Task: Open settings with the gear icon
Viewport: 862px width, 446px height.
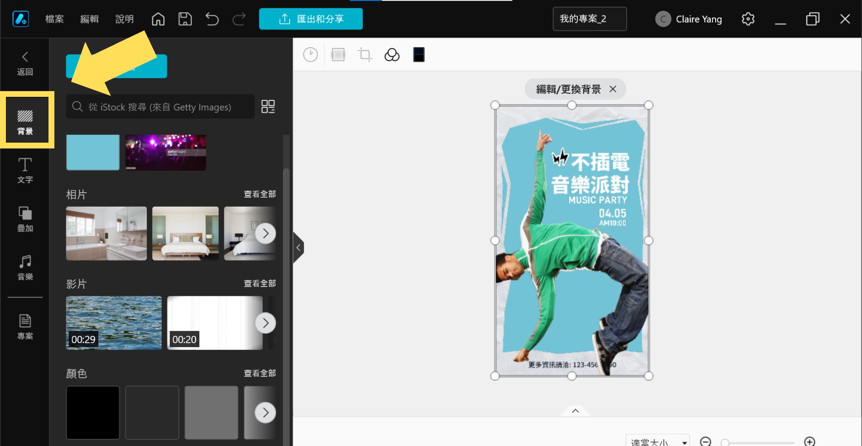Action: [748, 19]
